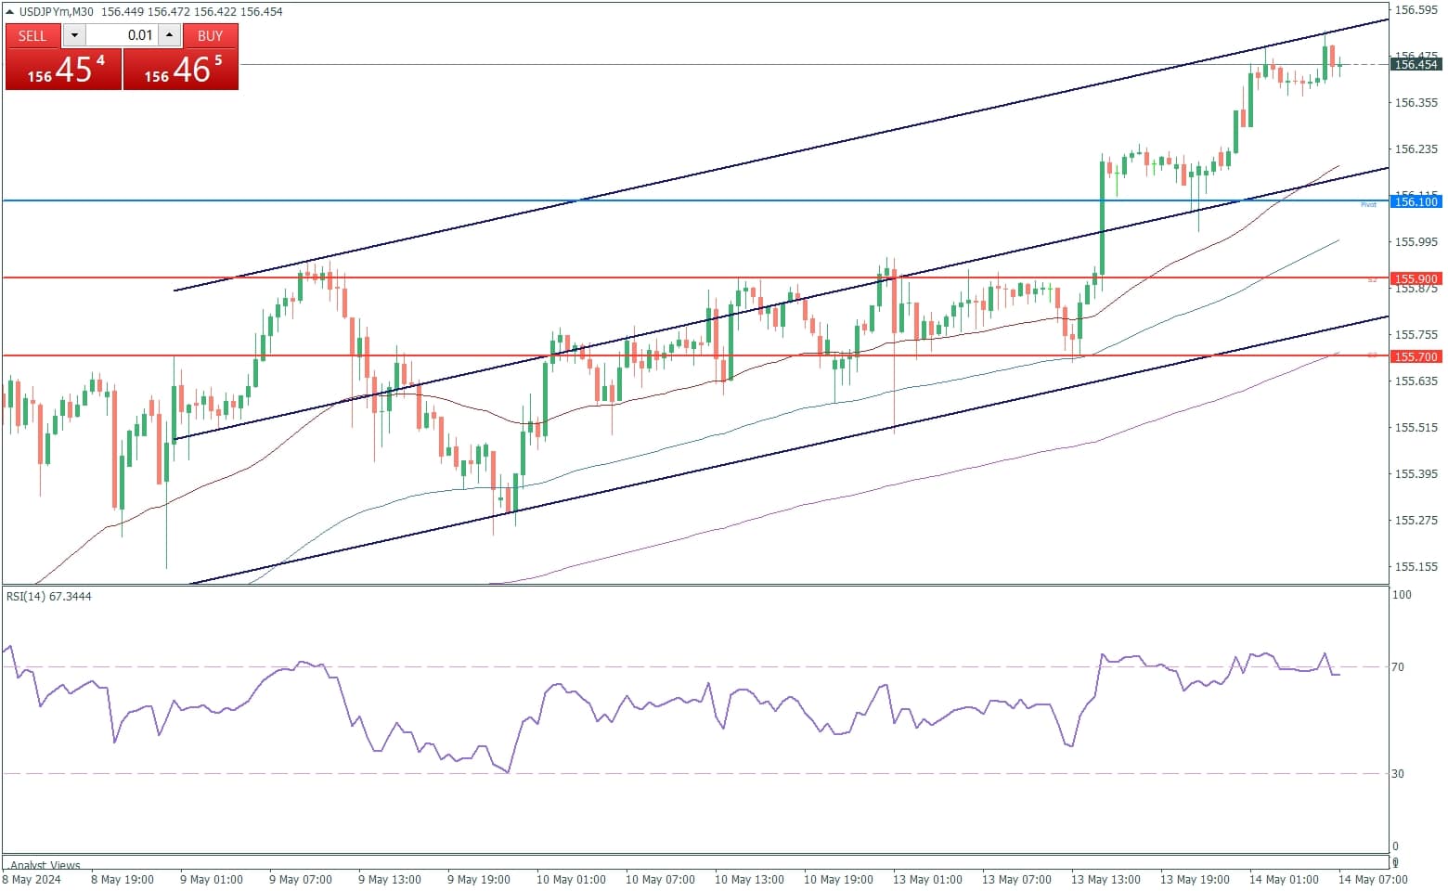The width and height of the screenshot is (1448, 891).
Task: Click the 9 May 07:00 time label
Action: coord(301,880)
